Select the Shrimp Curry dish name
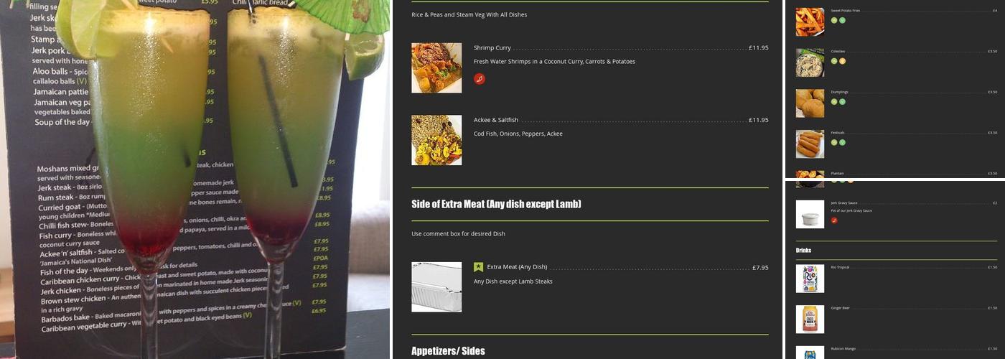 (x=492, y=48)
